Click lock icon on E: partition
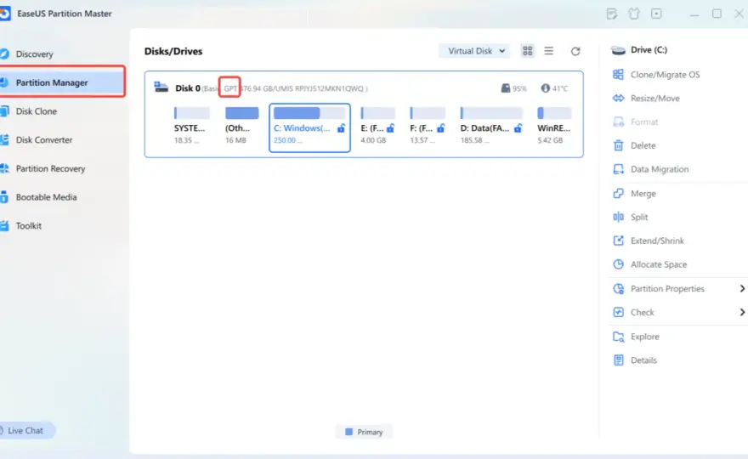Image resolution: width=748 pixels, height=459 pixels. coord(391,127)
